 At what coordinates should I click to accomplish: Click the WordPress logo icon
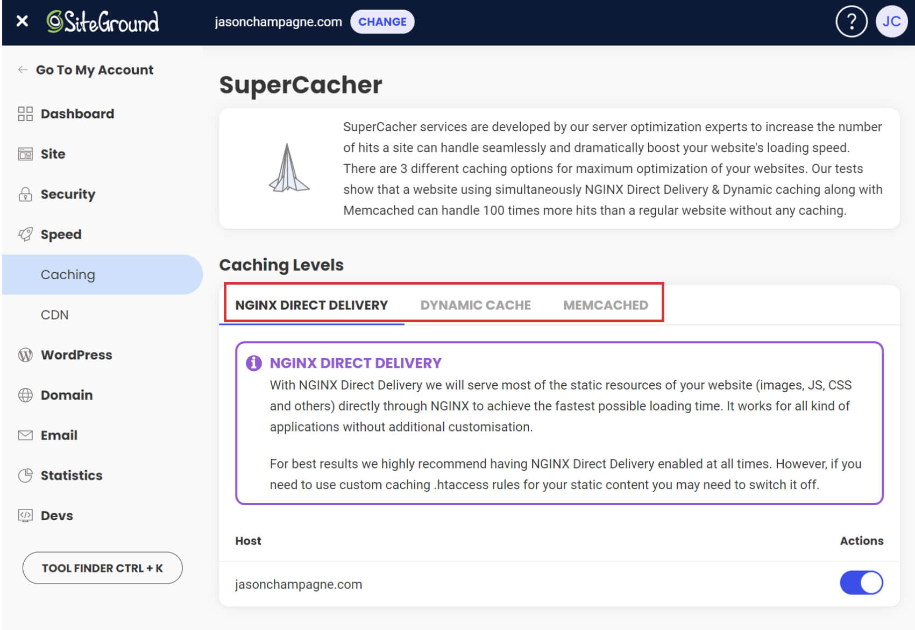point(25,355)
